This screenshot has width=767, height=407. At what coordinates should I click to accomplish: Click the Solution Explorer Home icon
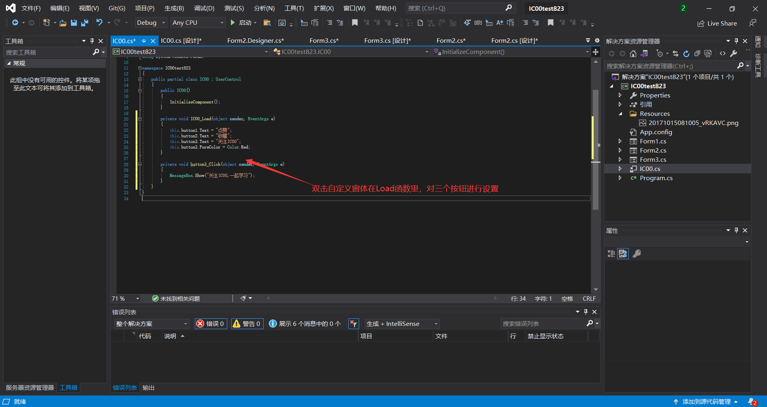point(633,54)
